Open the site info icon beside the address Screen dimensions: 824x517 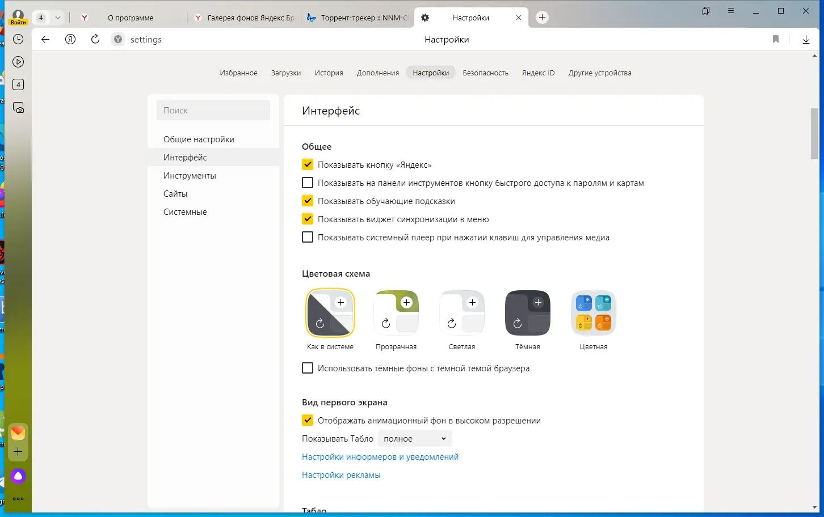pyautogui.click(x=118, y=39)
